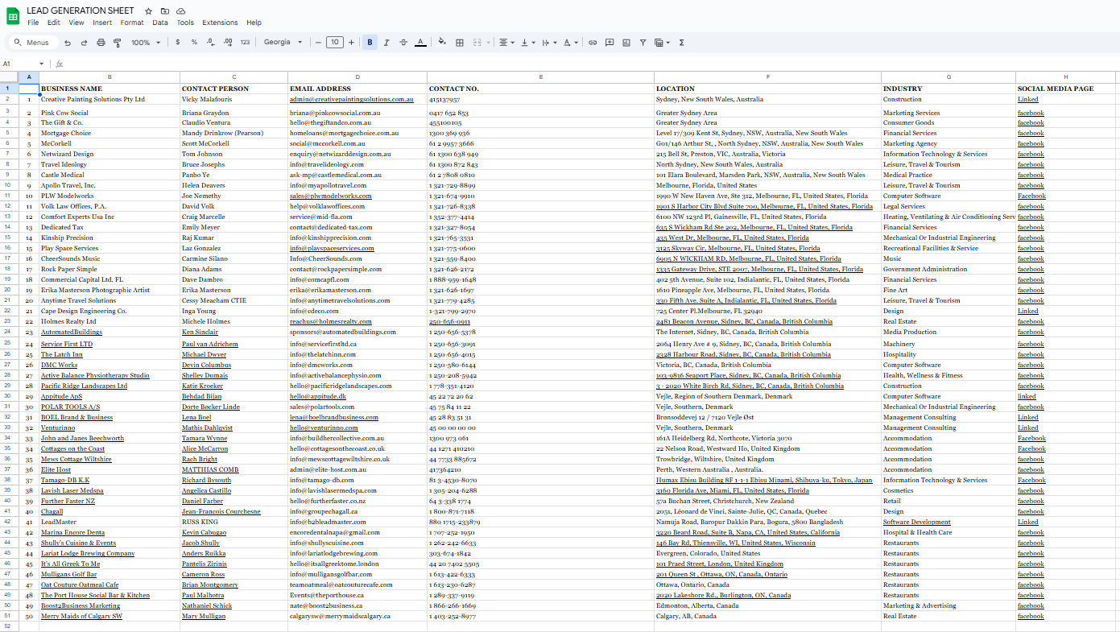
Task: Insert a link
Action: click(x=593, y=43)
